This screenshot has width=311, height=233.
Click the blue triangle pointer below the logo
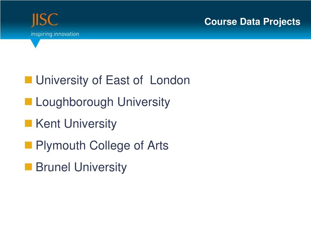pos(36,43)
